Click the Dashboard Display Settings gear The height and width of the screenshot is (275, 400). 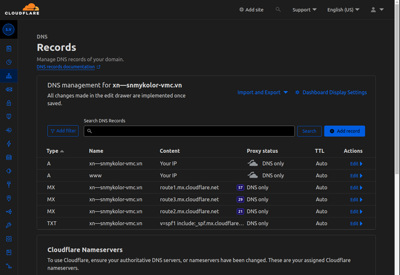click(297, 92)
